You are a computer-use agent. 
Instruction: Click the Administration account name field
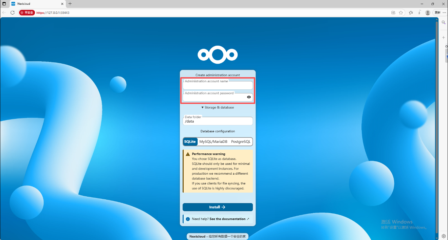tap(218, 85)
